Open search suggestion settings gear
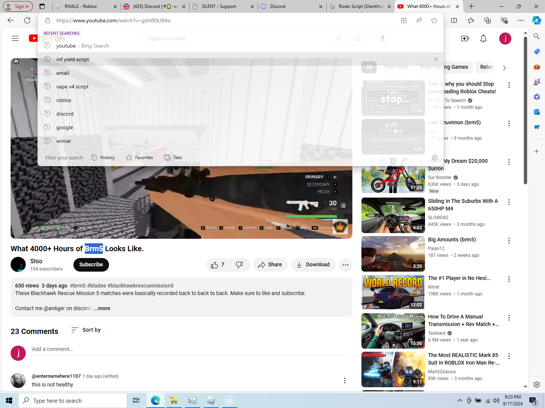Viewport: 545px width, 408px height. (435, 158)
